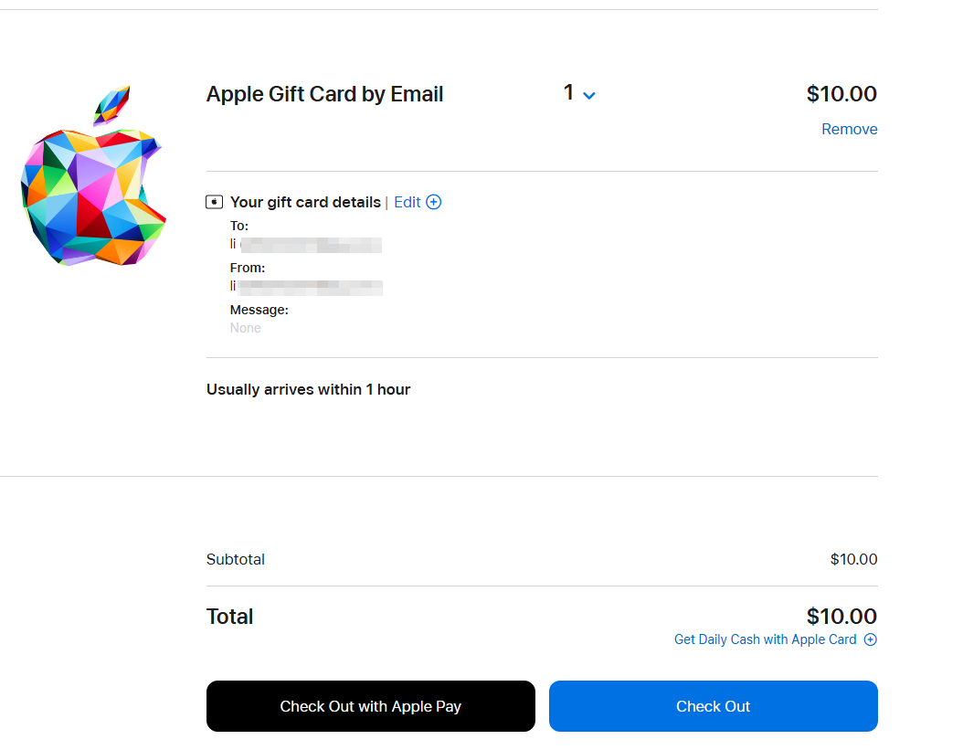963x750 pixels.
Task: Click the item price $10.00 near Remove
Action: (841, 93)
